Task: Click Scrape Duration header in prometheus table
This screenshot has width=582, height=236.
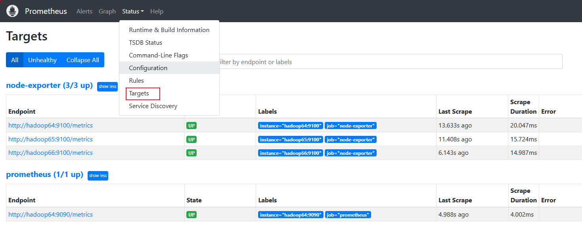Action: pos(523,196)
